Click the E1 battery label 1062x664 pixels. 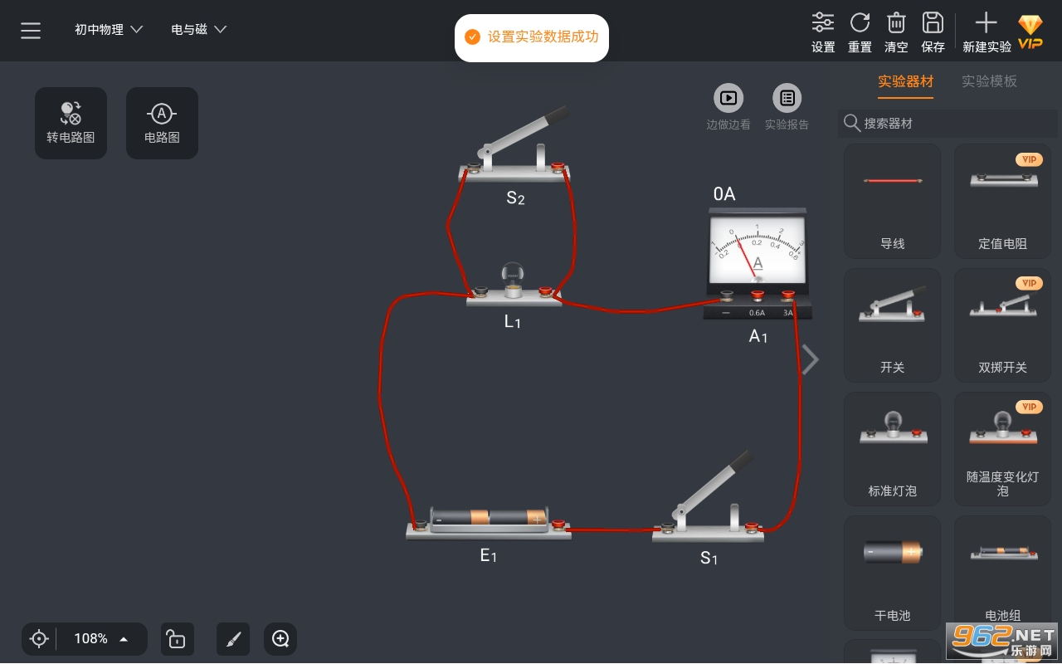[489, 555]
